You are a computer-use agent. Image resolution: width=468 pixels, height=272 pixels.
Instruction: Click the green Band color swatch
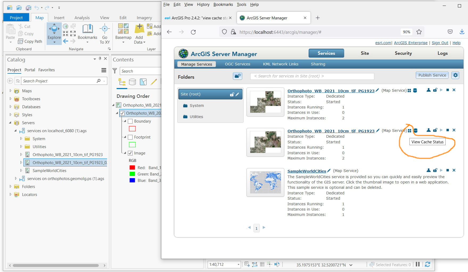point(132,174)
